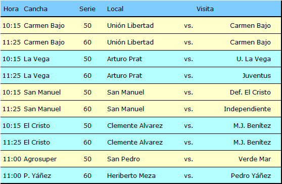Click M.J. Benítez in the 11:25 row
The height and width of the screenshot is (184, 282).
(252, 142)
